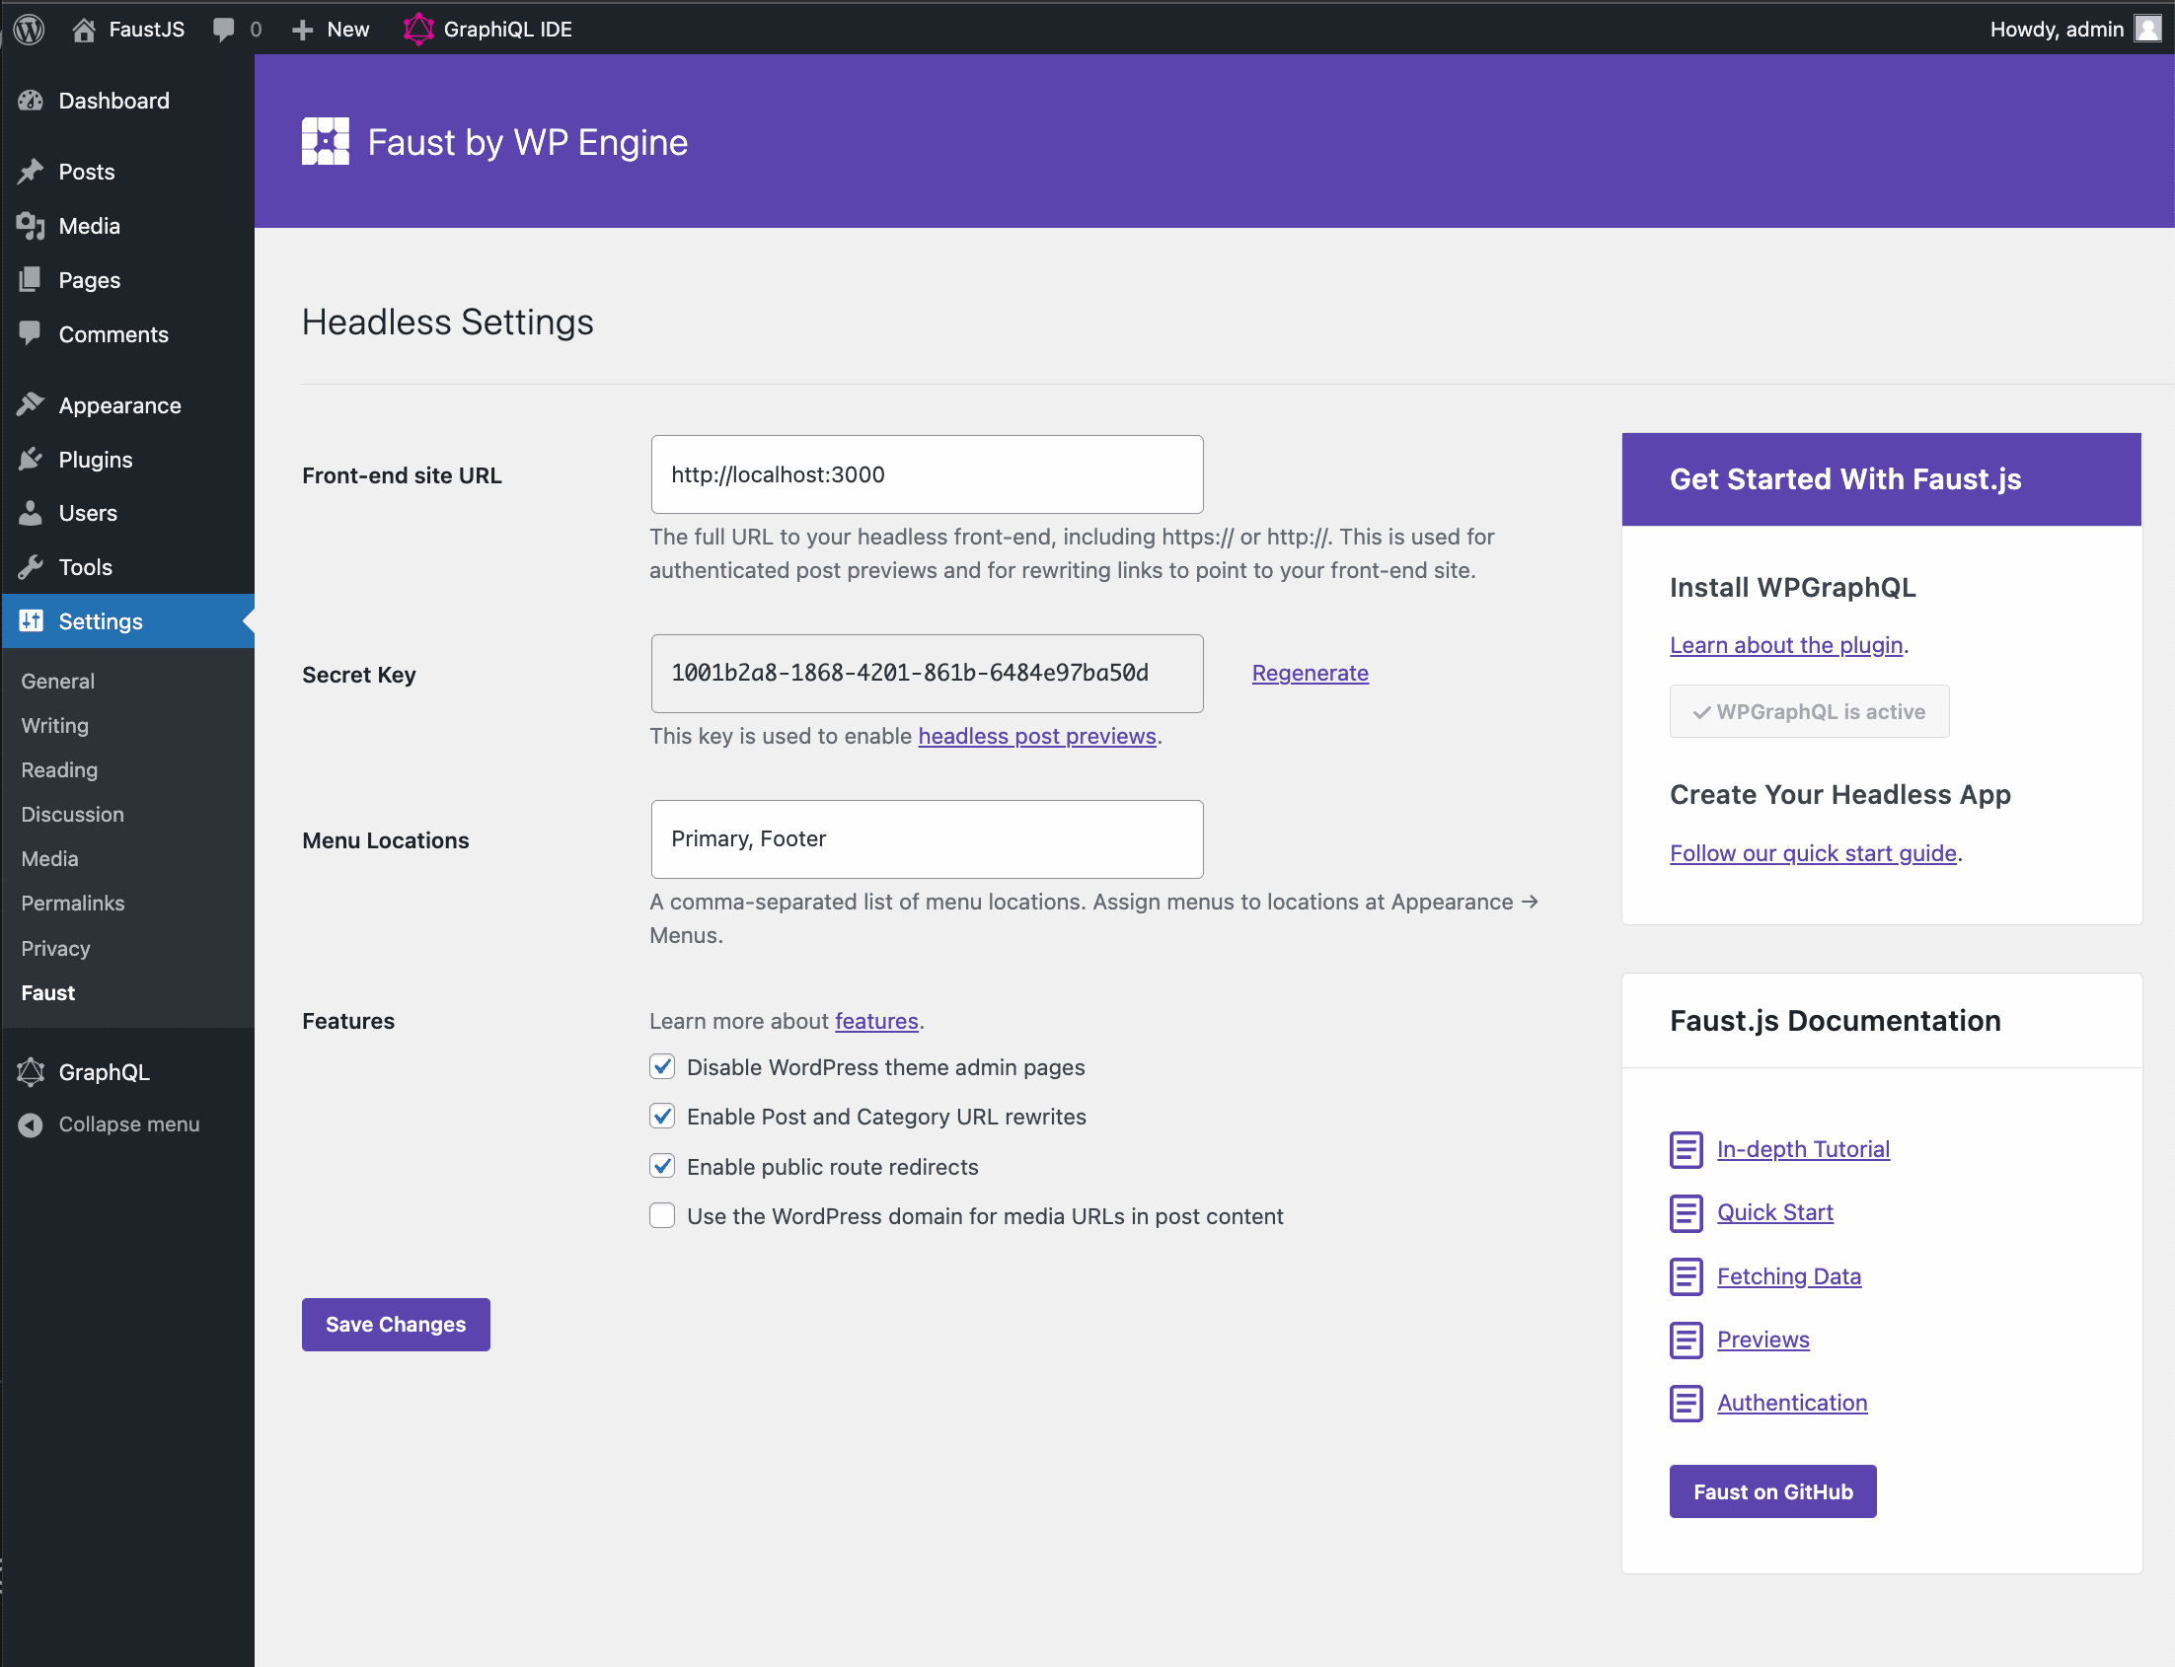This screenshot has width=2175, height=1667.
Task: Open the GraphiQL IDE toolbar icon
Action: (417, 29)
